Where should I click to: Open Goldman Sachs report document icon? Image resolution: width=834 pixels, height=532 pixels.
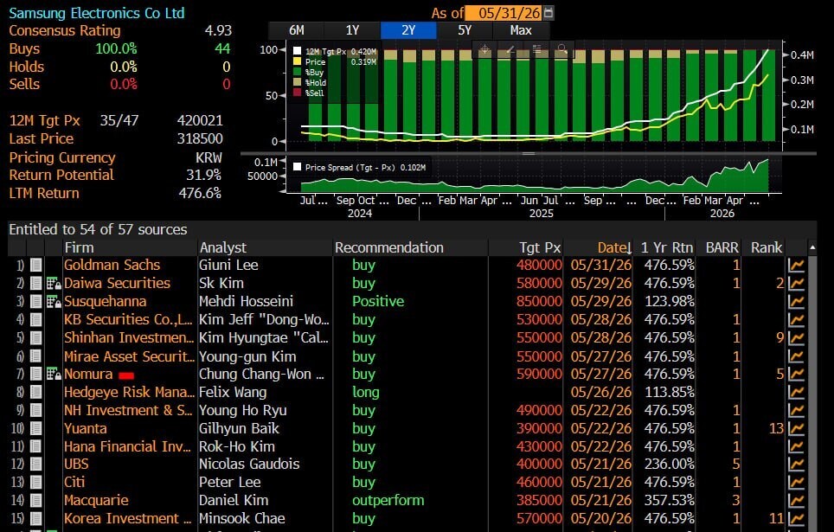tap(35, 265)
